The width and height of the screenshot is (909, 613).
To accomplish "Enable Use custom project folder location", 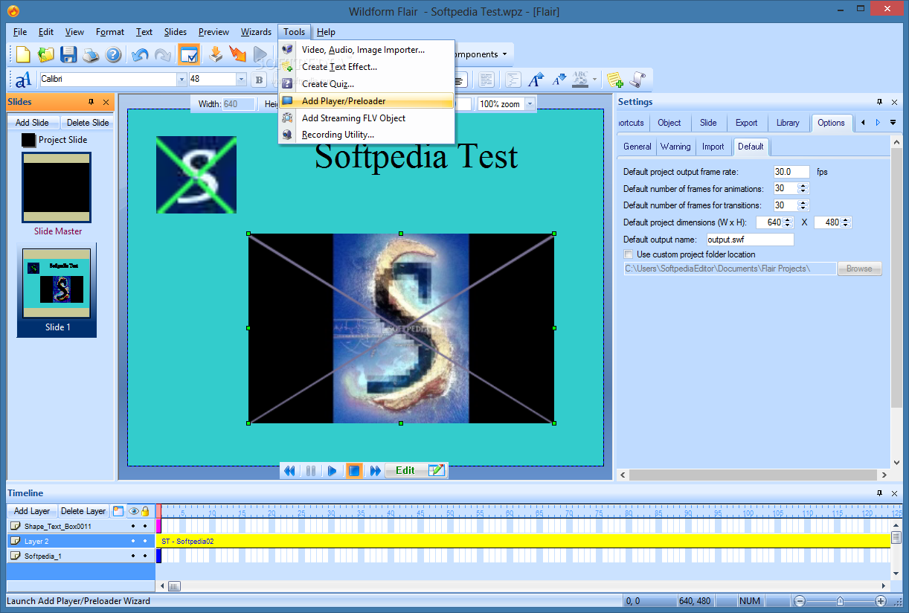I will coord(628,254).
